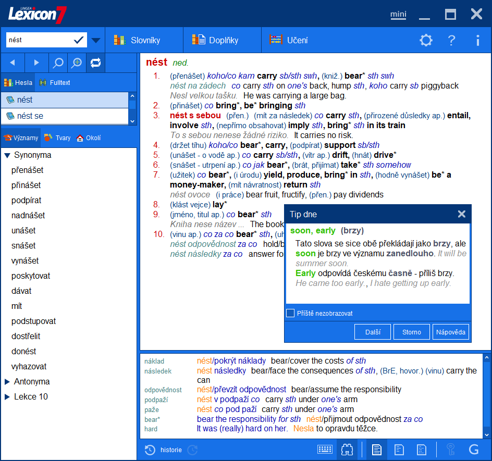Click 'podpaží' keyword in bottom panel

pyautogui.click(x=156, y=400)
